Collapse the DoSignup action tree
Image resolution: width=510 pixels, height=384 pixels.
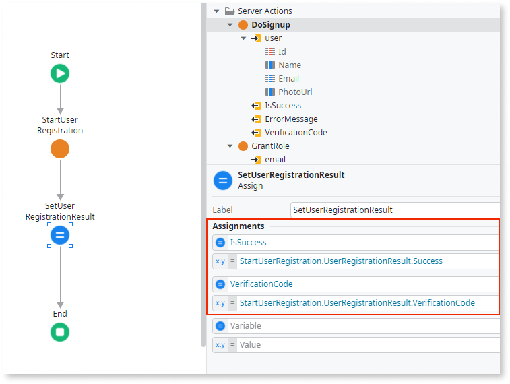click(230, 25)
